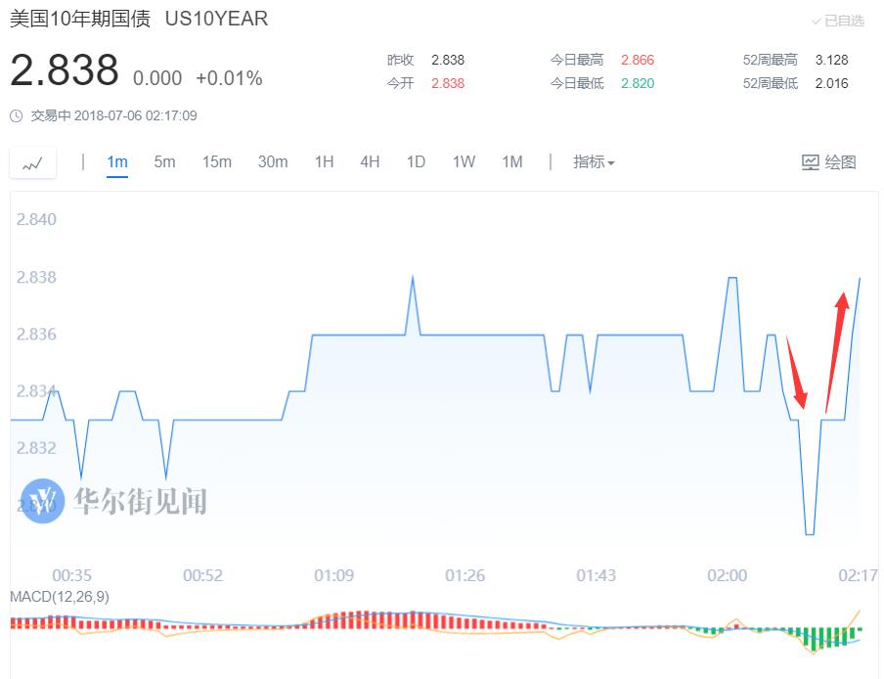The width and height of the screenshot is (884, 679).
Task: Choose the 15m interval tab
Action: (216, 162)
